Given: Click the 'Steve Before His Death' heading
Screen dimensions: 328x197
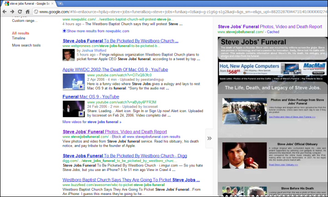Looking at the screenshot, I should tap(297, 188).
